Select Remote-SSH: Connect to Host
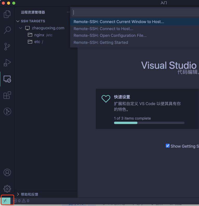 pos(134,29)
